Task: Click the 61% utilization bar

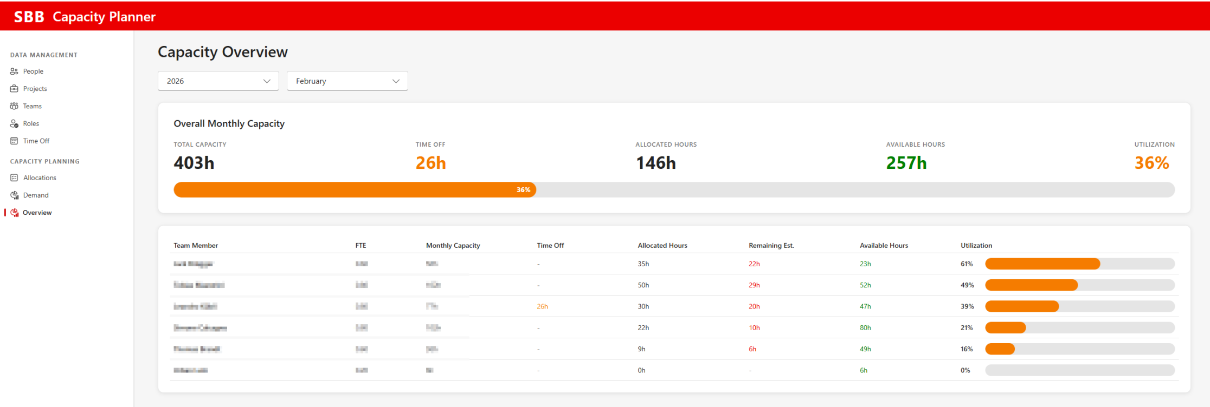Action: 1080,264
